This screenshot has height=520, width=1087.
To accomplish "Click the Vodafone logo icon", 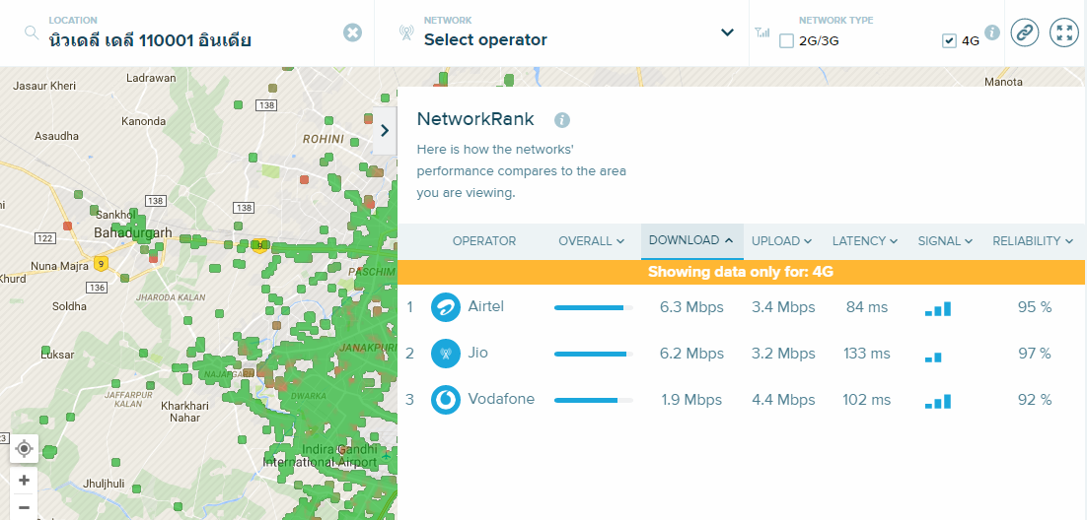I will click(x=446, y=400).
